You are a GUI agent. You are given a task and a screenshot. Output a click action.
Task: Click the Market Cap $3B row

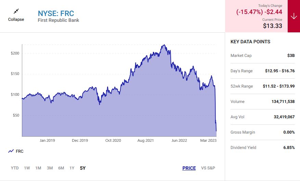click(x=262, y=56)
